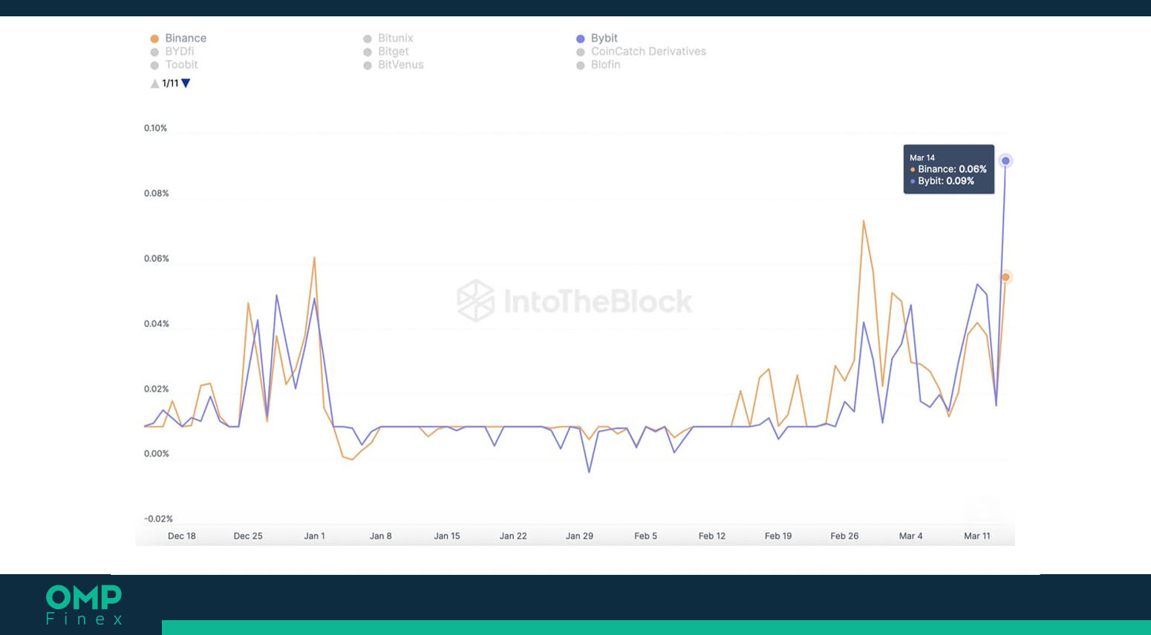This screenshot has width=1151, height=635.
Task: Enable the CoinCatch Derivatives legend entry
Action: 642,51
